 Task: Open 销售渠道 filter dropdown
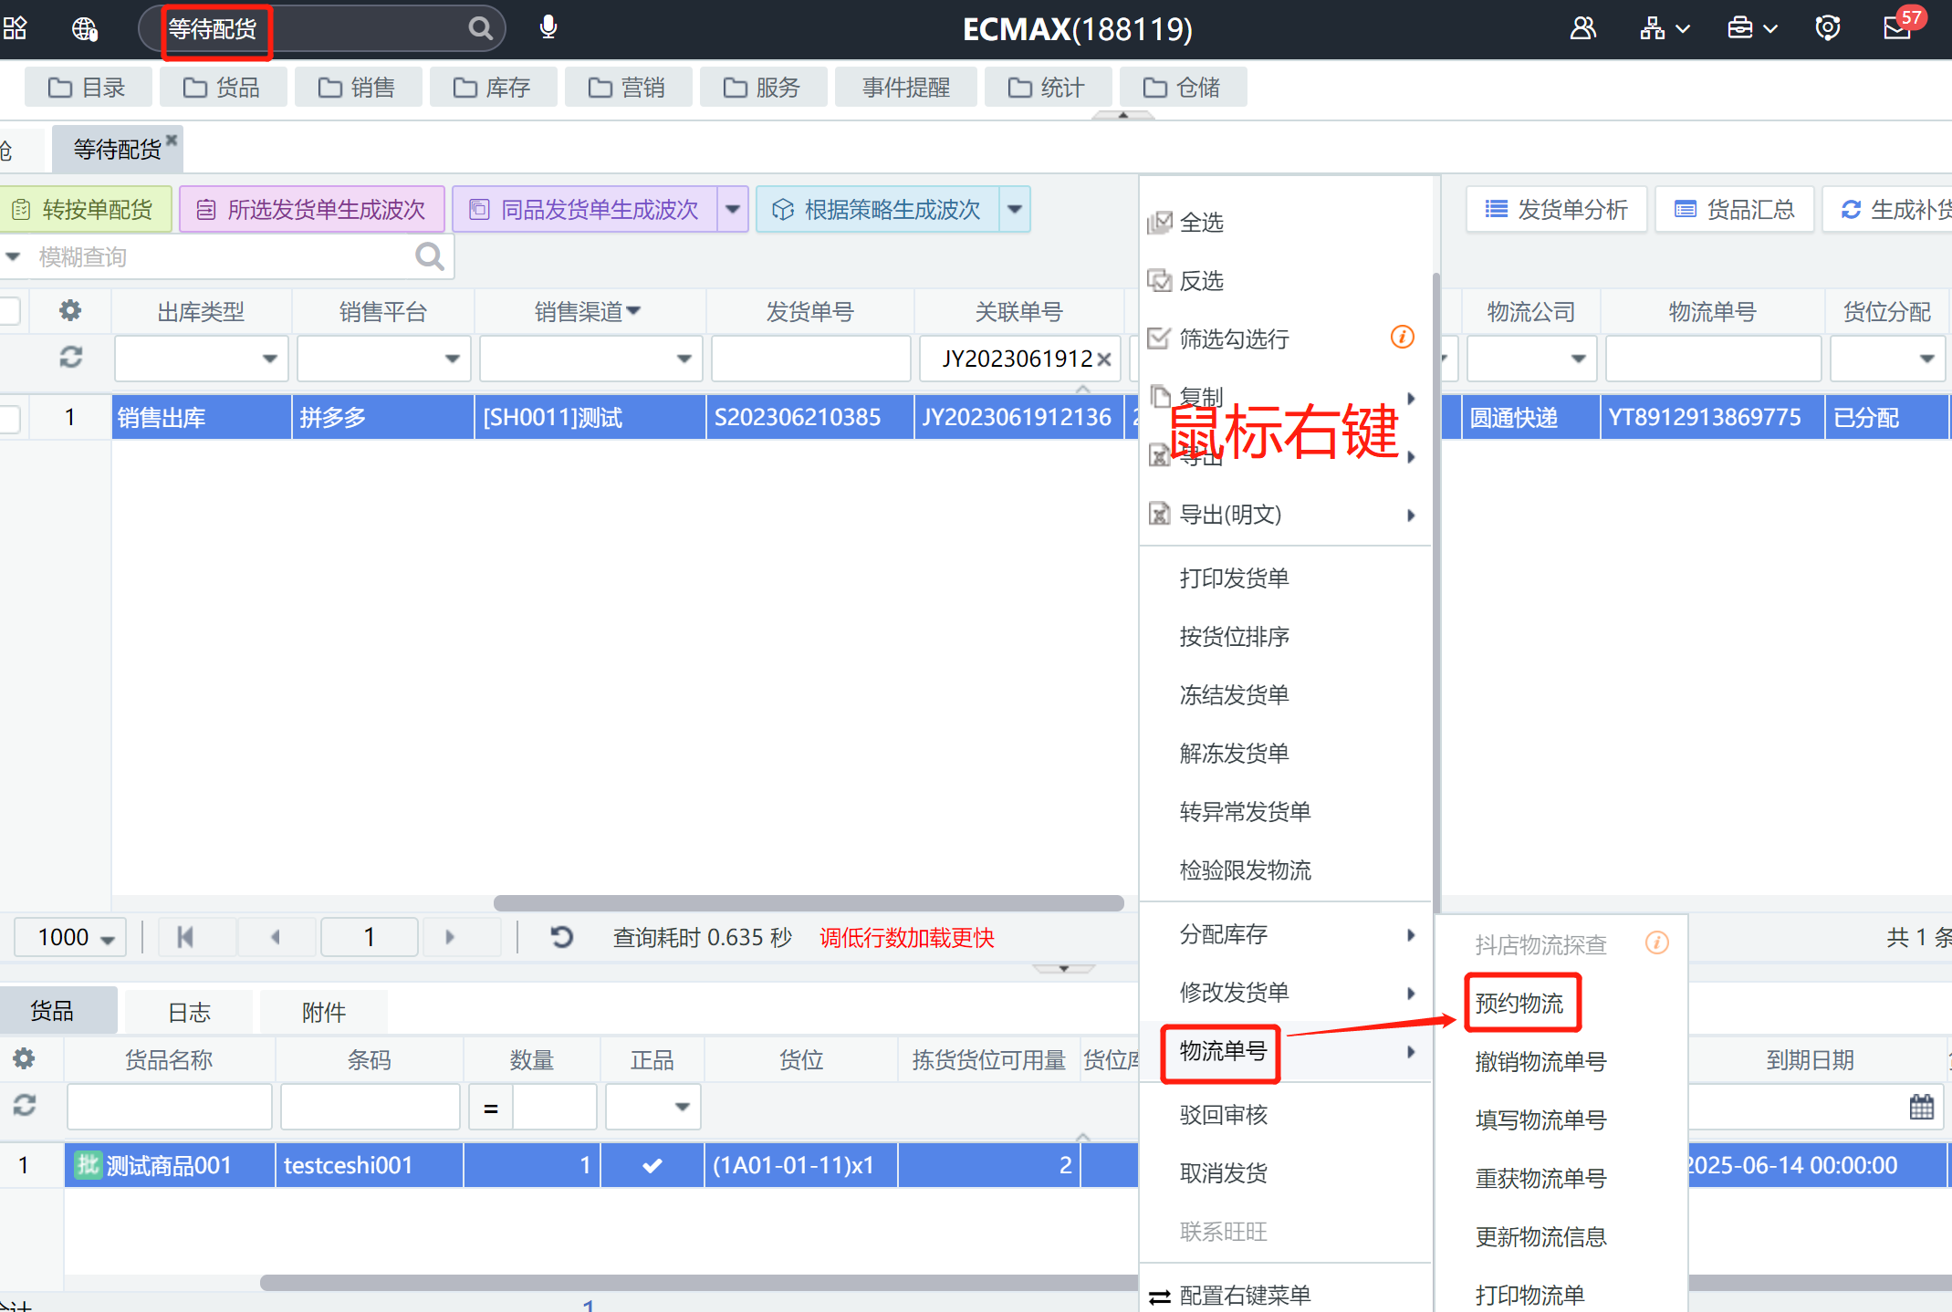click(x=684, y=359)
